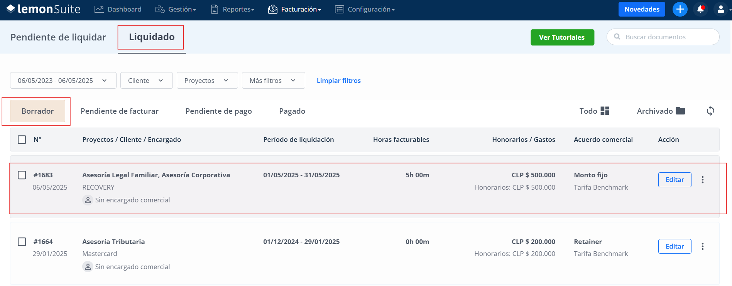Click the Gestión briefcase icon
Viewport: 732px width, 286px height.
coord(160,9)
